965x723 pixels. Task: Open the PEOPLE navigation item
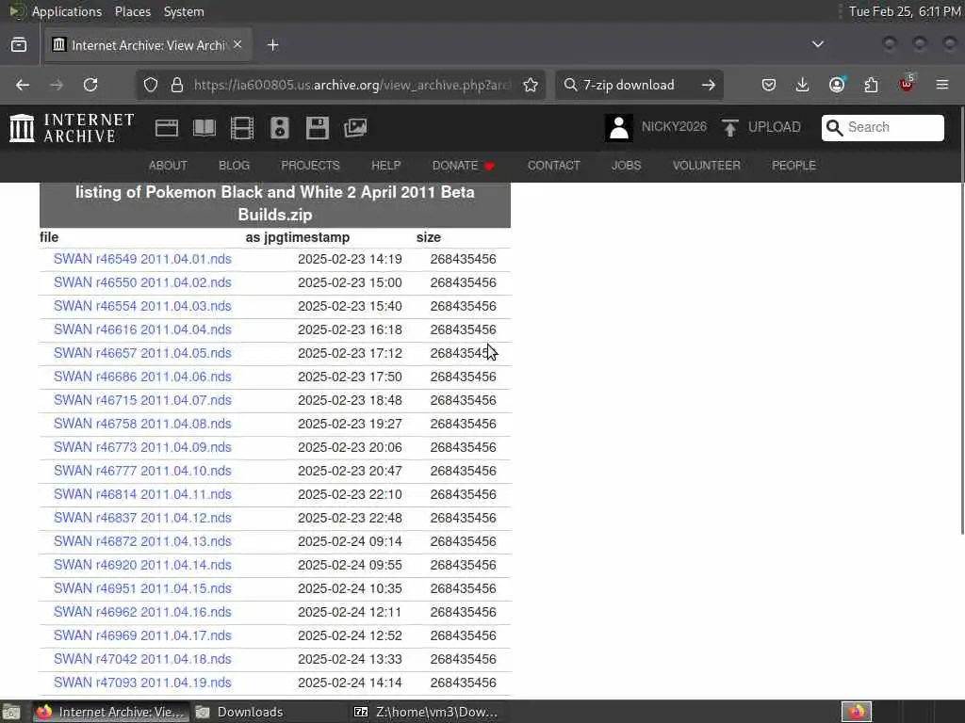[793, 166]
